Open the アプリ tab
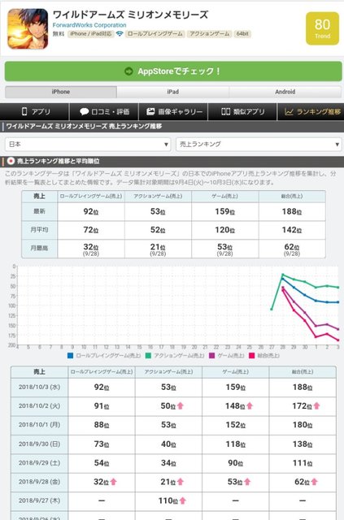344x520 pixels. [34, 112]
